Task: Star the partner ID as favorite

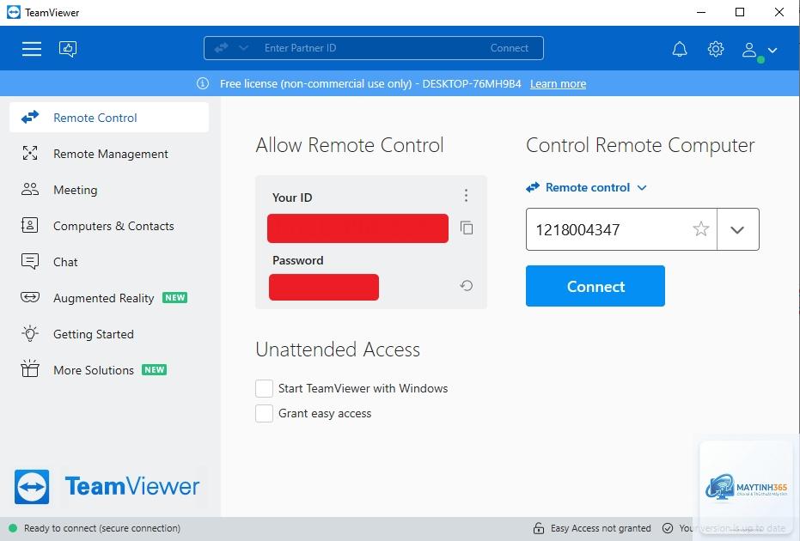Action: click(x=701, y=229)
